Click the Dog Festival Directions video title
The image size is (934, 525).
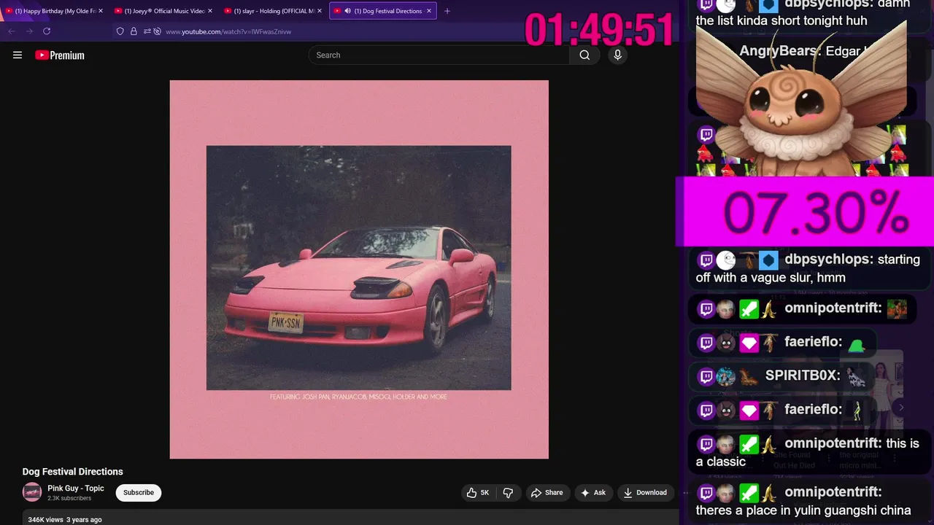[73, 472]
